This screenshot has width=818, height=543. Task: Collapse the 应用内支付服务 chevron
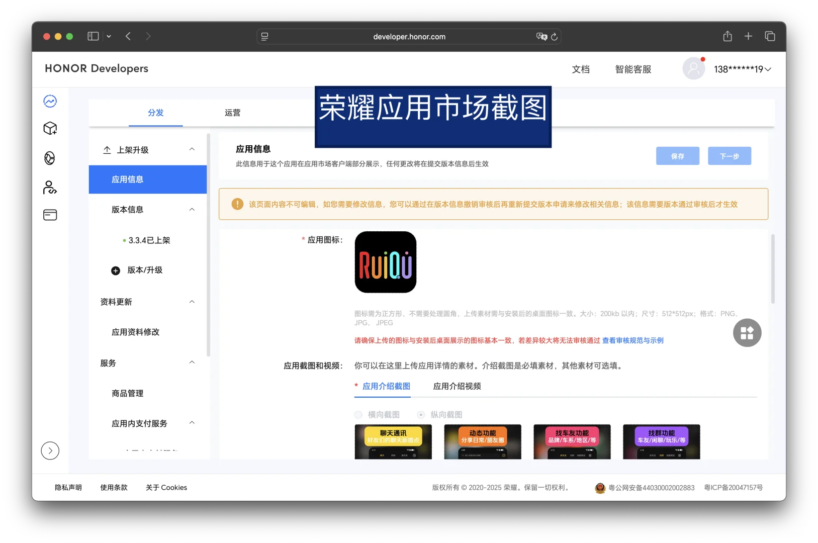pyautogui.click(x=192, y=423)
